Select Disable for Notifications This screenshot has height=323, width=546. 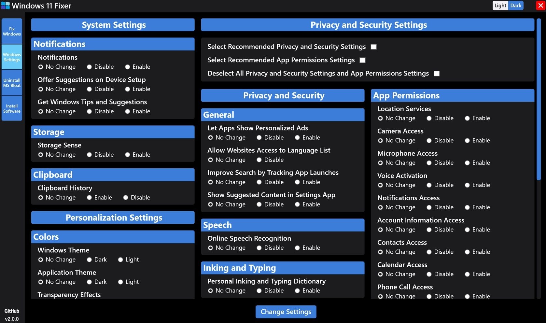[x=89, y=67]
